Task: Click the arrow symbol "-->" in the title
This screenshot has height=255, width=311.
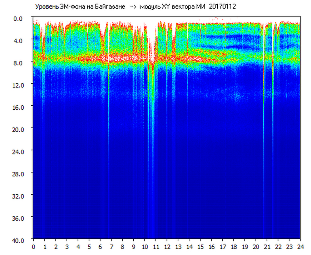Action: click(133, 7)
